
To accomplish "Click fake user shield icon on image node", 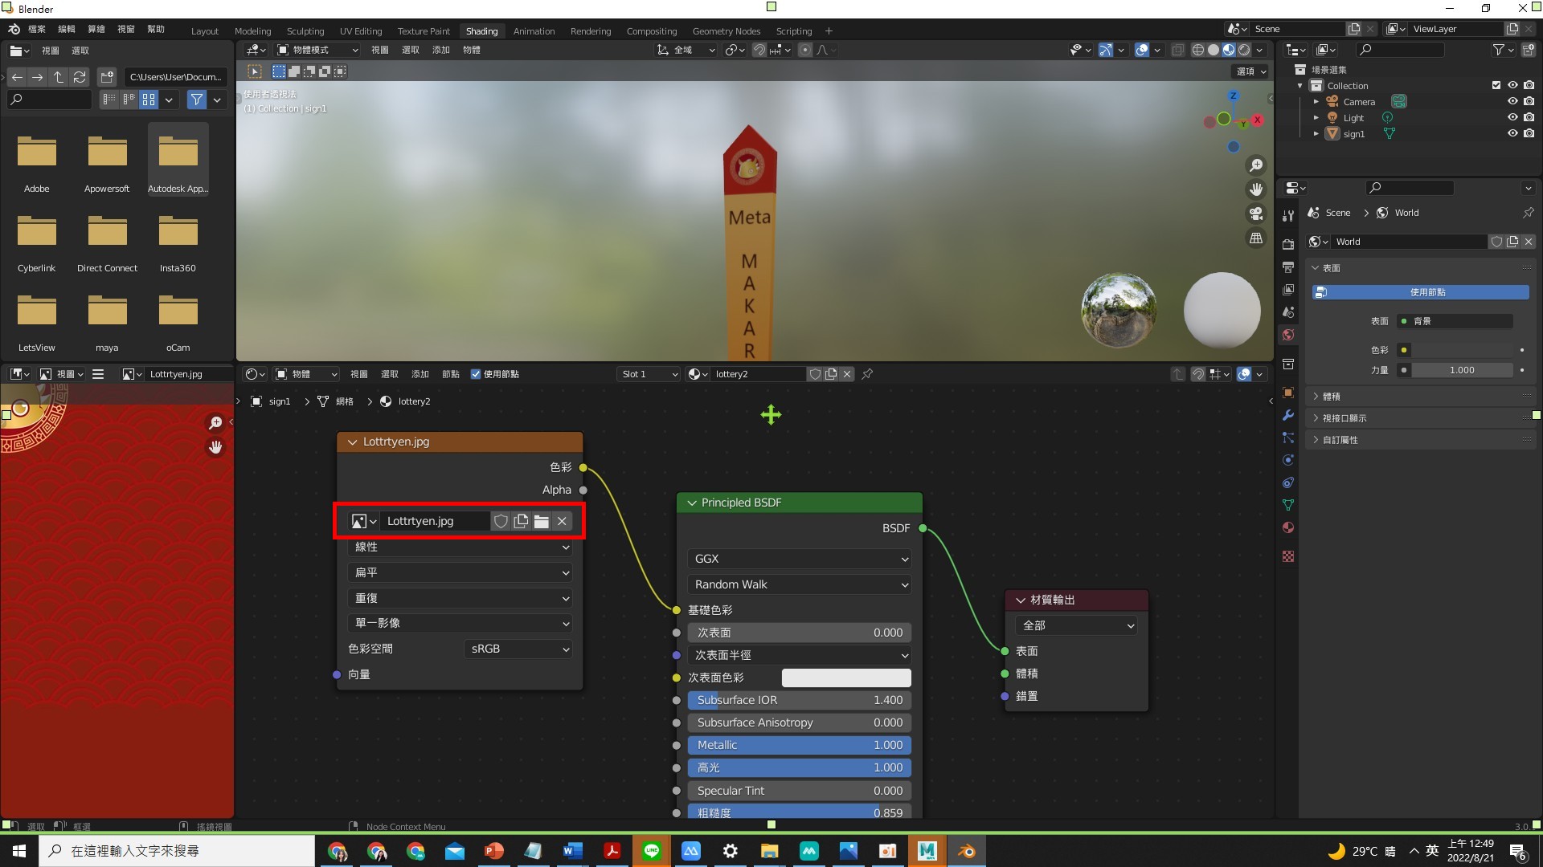I will (501, 521).
